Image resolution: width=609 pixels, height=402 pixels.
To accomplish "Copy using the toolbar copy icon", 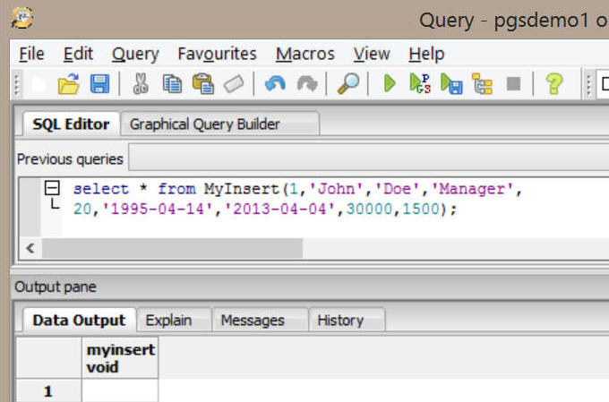I will (172, 84).
